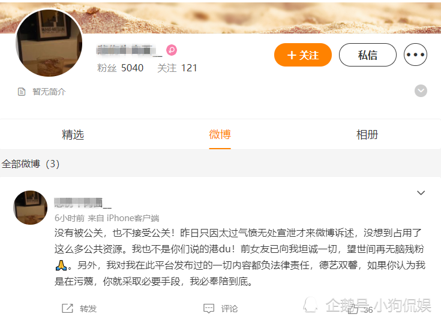Click the pink female gender badge icon

pyautogui.click(x=171, y=50)
